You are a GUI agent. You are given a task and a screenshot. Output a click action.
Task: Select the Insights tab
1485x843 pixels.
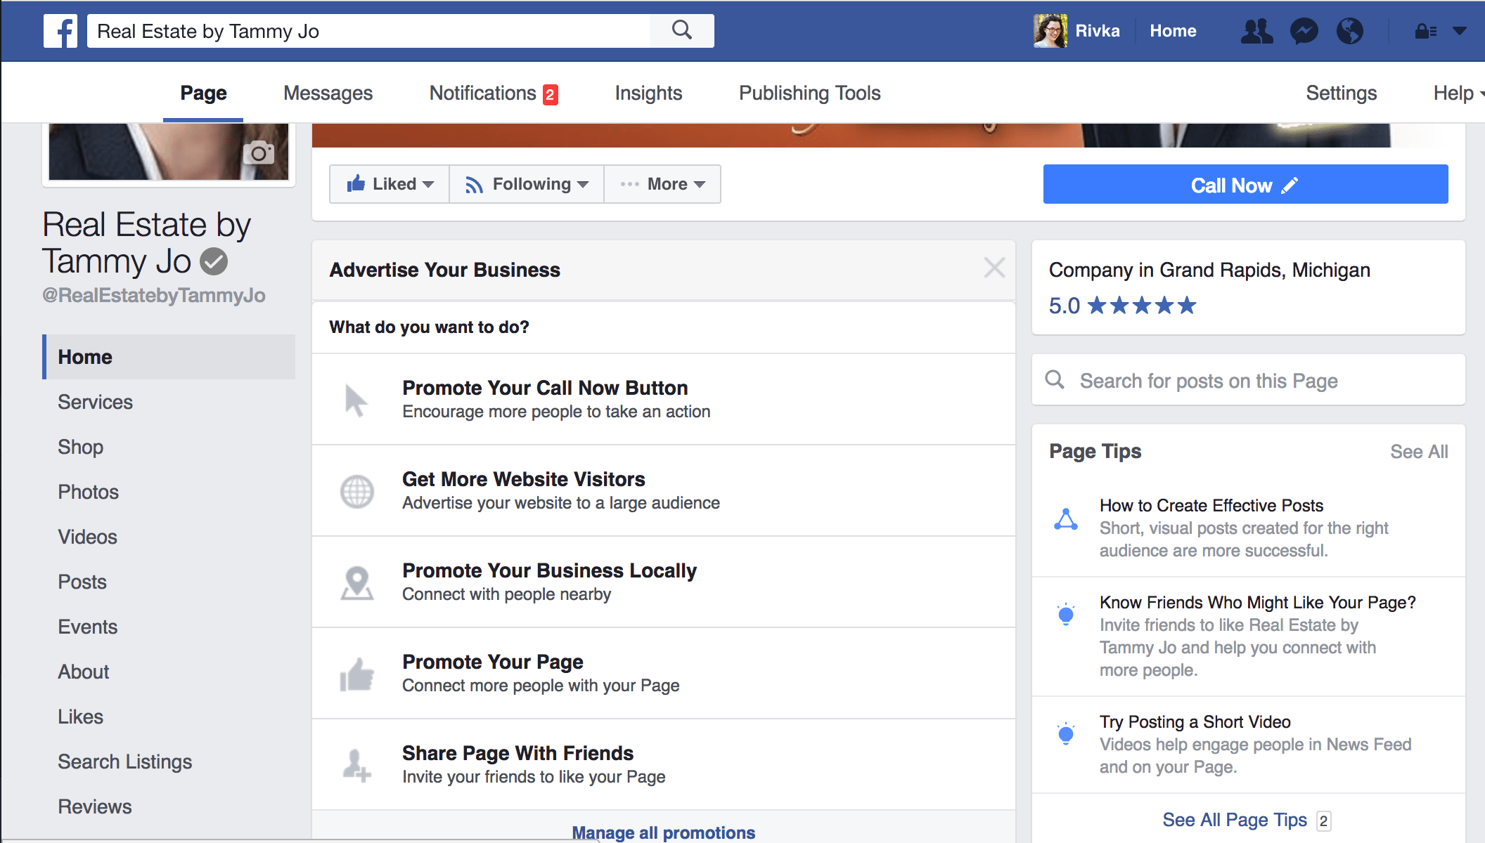coord(648,93)
